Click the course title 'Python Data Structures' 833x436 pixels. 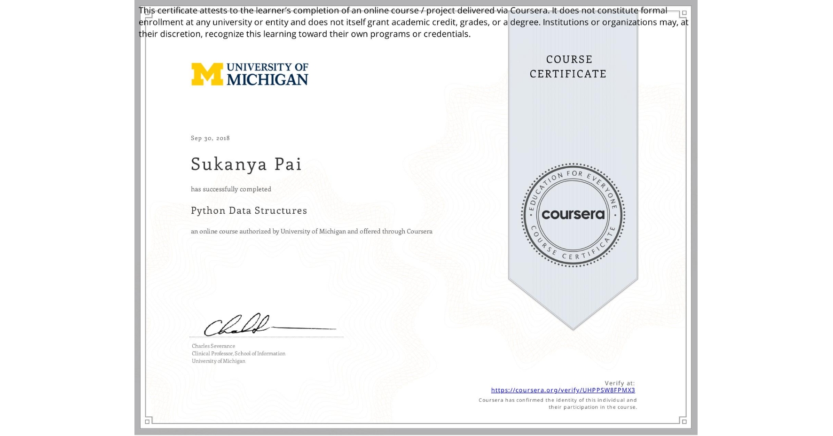[x=249, y=210]
